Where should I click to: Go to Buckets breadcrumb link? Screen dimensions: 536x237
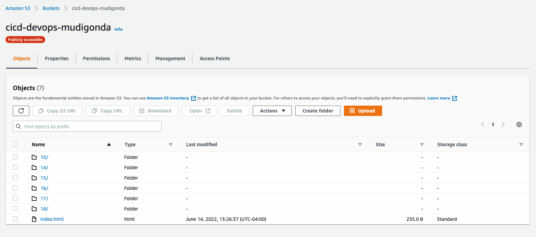51,8
